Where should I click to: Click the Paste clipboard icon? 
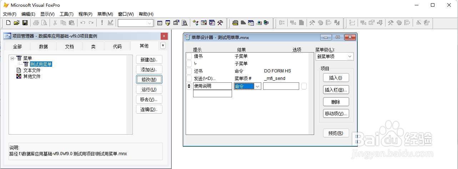(x=71, y=23)
